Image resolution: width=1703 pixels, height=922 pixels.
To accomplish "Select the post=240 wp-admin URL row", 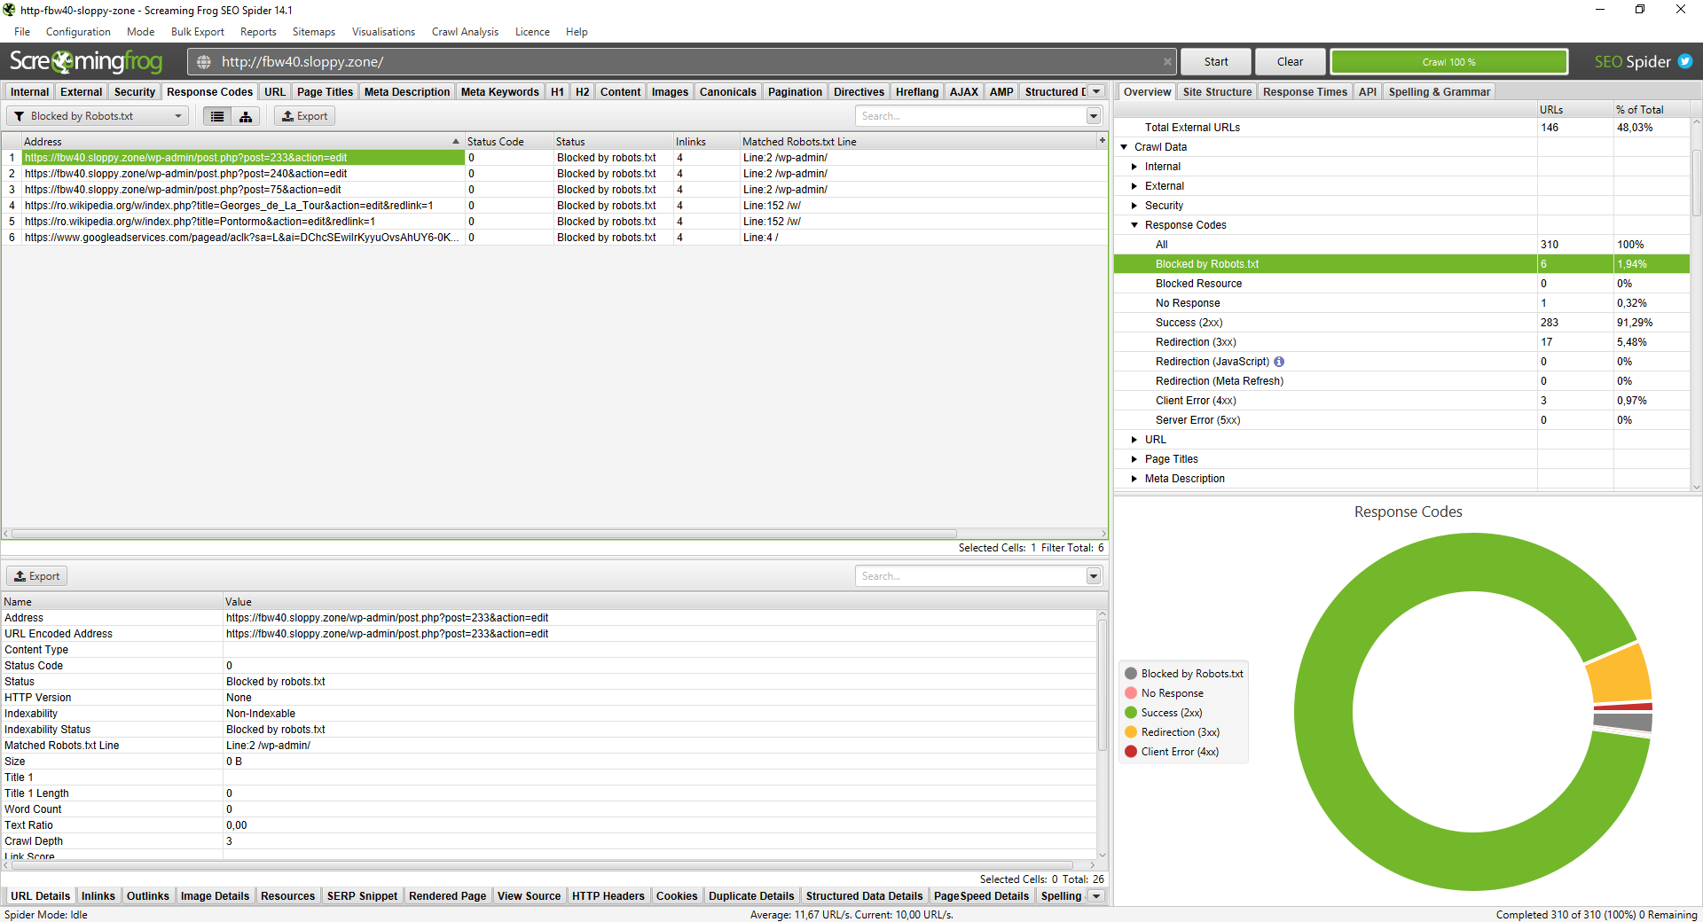I will pyautogui.click(x=554, y=174).
